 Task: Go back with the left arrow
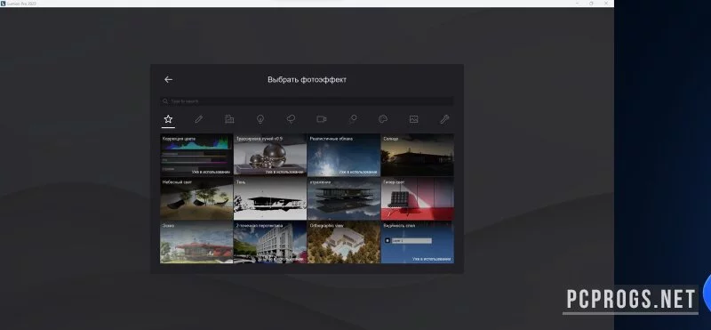[168, 79]
